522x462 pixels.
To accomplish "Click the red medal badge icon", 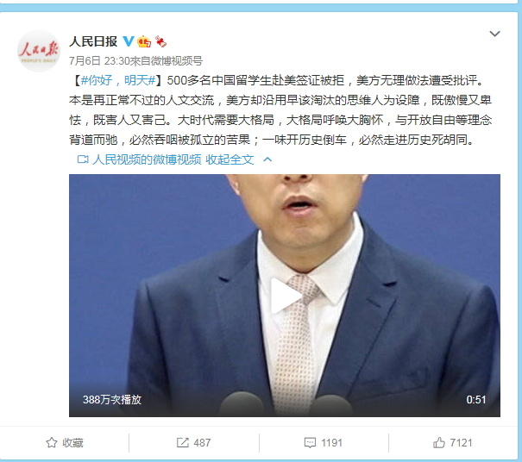I will 161,41.
